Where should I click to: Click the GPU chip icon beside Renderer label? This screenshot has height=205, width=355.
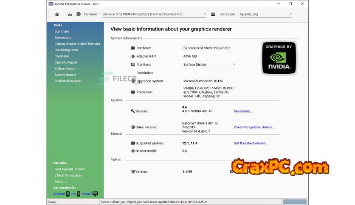point(79,14)
